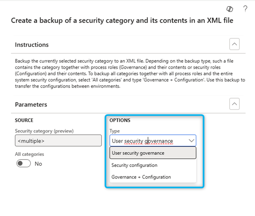Click the Security category field showing <multiple>

pyautogui.click(x=58, y=141)
